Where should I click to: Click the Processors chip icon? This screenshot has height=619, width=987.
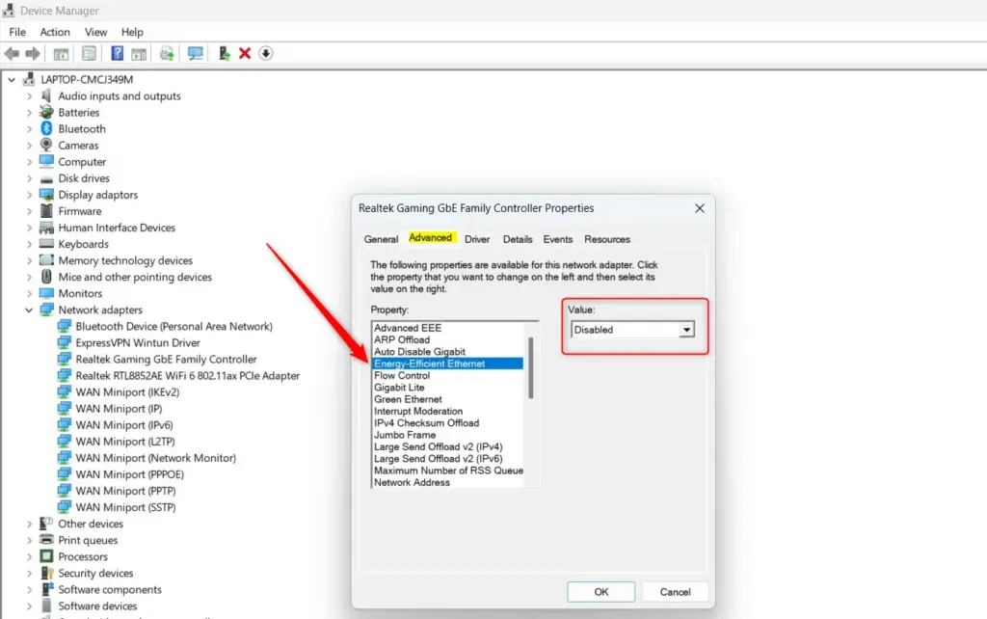[x=46, y=556]
